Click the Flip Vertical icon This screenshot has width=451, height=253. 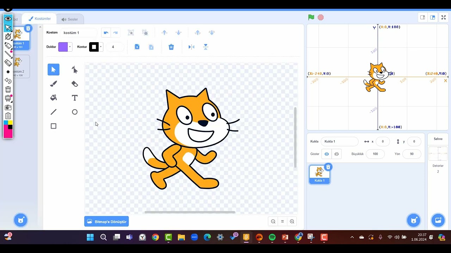(206, 47)
